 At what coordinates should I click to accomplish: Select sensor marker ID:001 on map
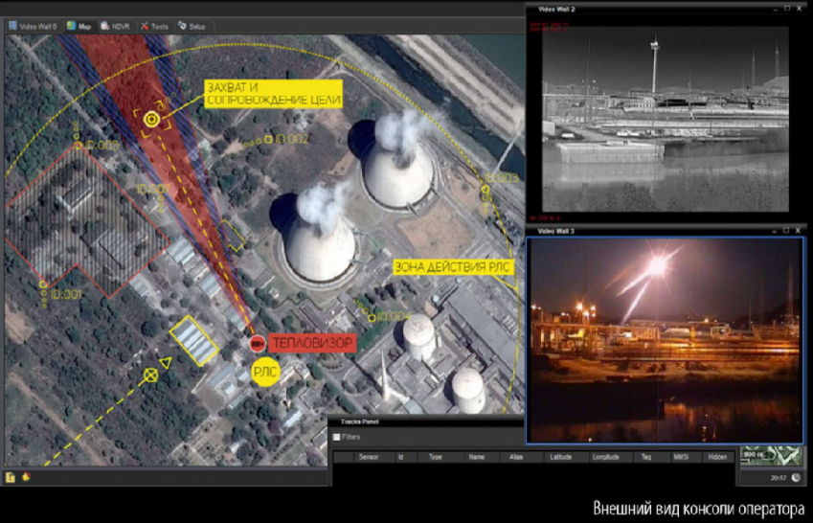pos(44,284)
